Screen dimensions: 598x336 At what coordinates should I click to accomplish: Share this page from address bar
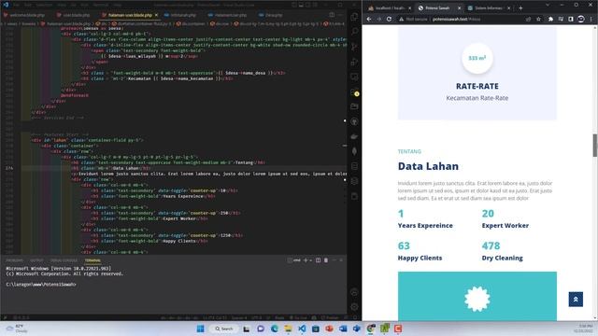pos(528,19)
